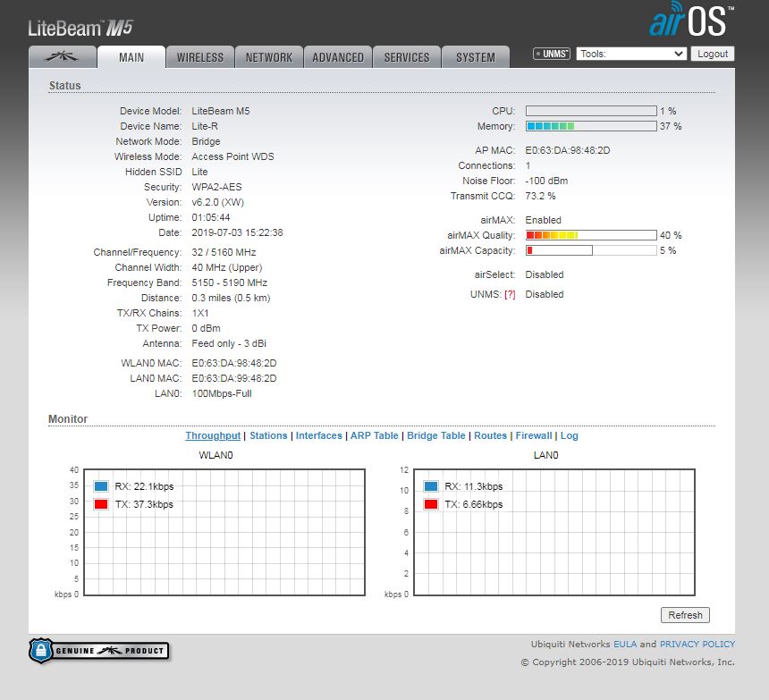Screen dimensions: 769x700
Task: Click the Refresh button
Action: (x=685, y=615)
